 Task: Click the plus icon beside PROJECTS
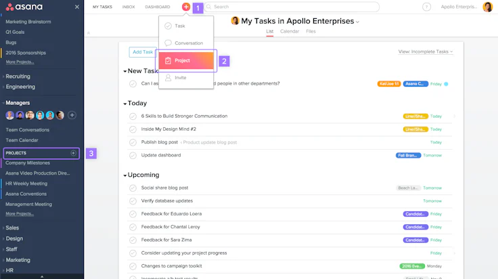click(x=73, y=153)
